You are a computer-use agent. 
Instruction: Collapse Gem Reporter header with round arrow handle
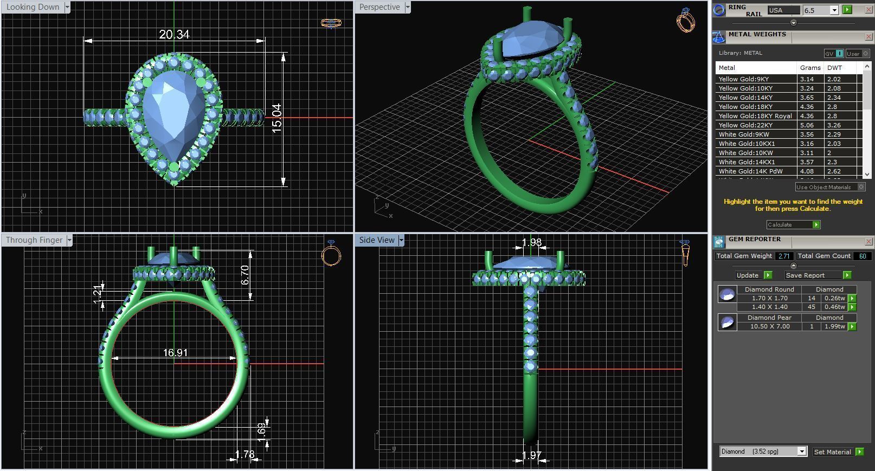coord(794,266)
